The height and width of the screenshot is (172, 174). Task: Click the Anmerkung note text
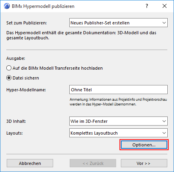pos(118,102)
